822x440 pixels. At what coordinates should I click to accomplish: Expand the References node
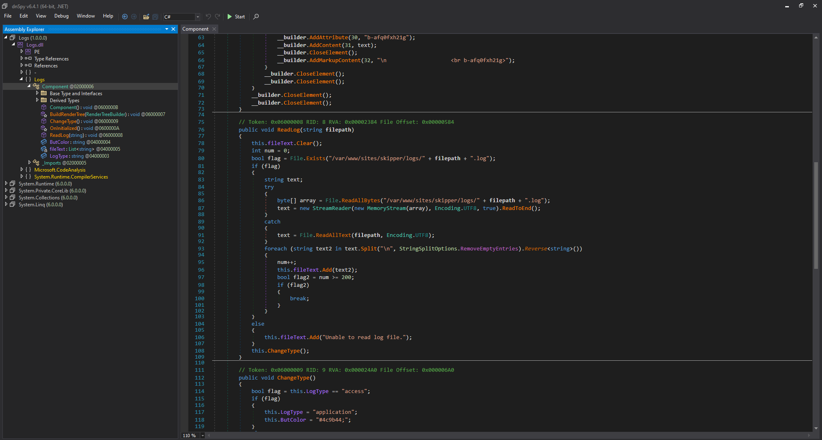(x=22, y=65)
